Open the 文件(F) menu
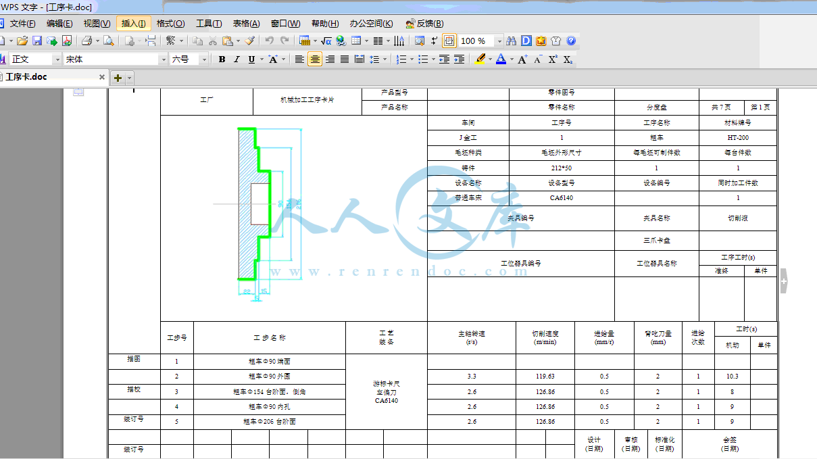This screenshot has height=459, width=817. [22, 24]
